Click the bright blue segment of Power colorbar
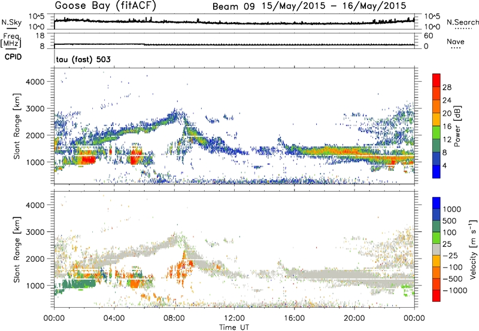This screenshot has width=479, height=331. point(436,172)
